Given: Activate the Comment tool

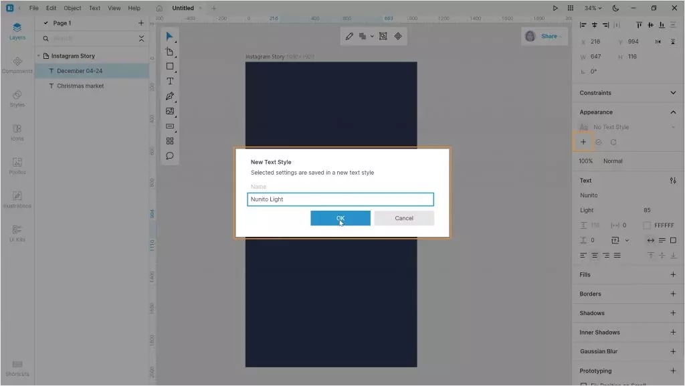Looking at the screenshot, I should pyautogui.click(x=170, y=155).
